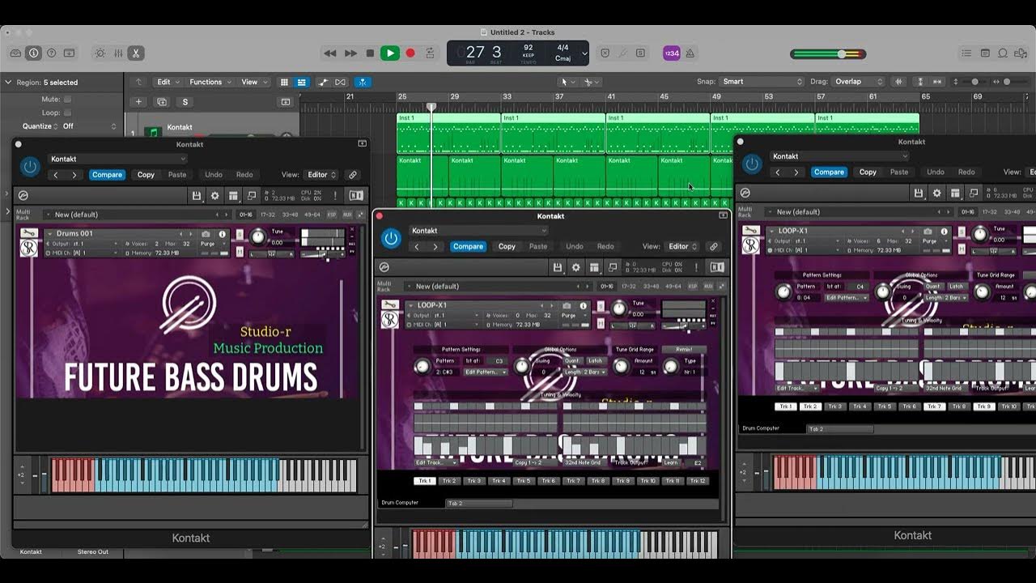1036x583 pixels.
Task: Check the region Loop checkbox
Action: tap(67, 113)
